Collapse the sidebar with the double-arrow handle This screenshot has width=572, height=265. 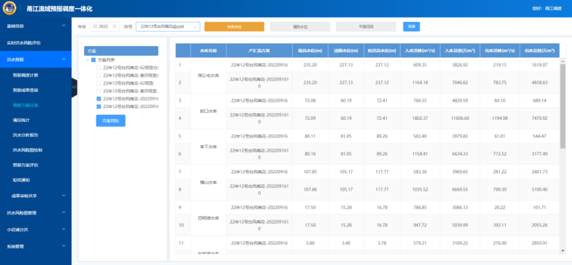click(x=74, y=87)
